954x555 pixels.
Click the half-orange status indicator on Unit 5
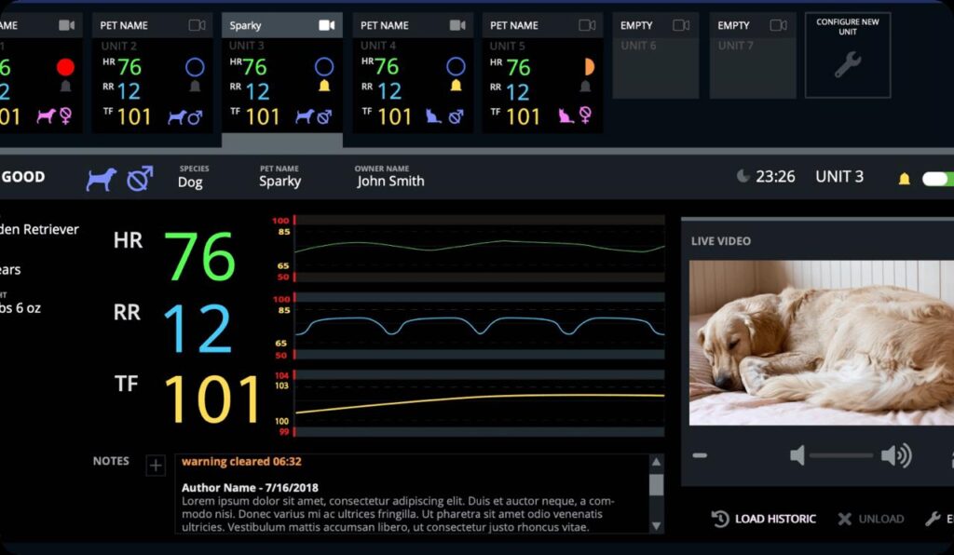pos(587,67)
